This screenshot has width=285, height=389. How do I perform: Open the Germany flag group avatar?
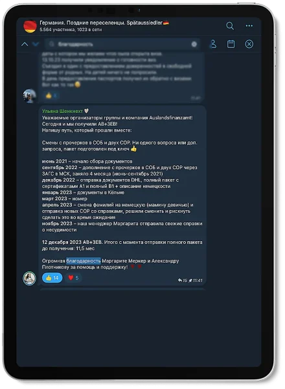click(30, 27)
